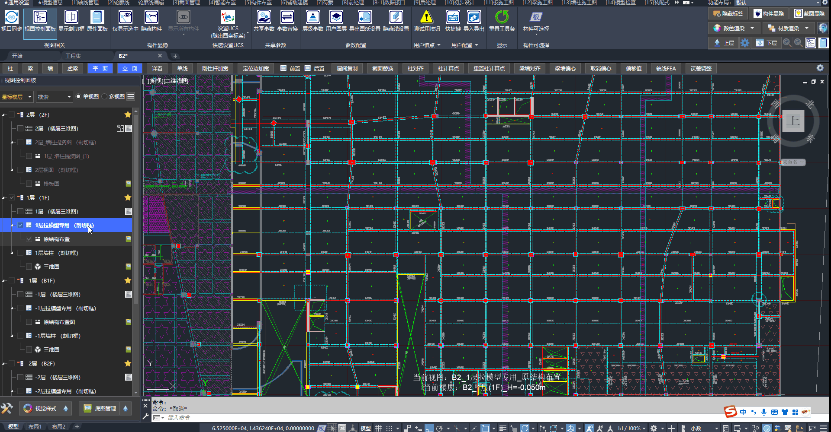Toggle the star on 1层 (1F)
The image size is (831, 432).
tap(128, 197)
